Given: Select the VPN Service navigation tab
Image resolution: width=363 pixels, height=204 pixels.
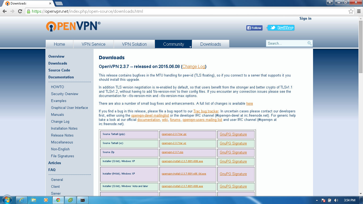Looking at the screenshot, I should [x=94, y=44].
